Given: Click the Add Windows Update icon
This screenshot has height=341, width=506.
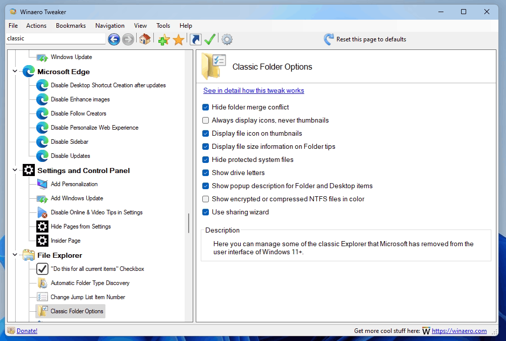Looking at the screenshot, I should pyautogui.click(x=42, y=198).
